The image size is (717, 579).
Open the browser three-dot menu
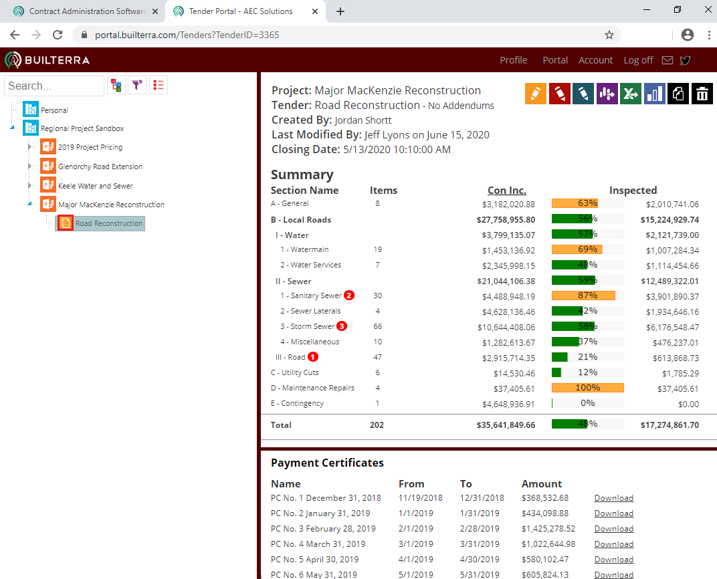709,35
